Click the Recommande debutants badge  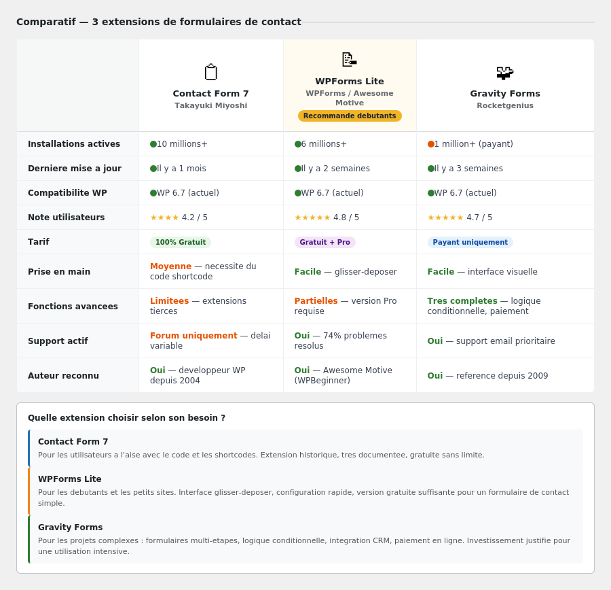coord(350,116)
